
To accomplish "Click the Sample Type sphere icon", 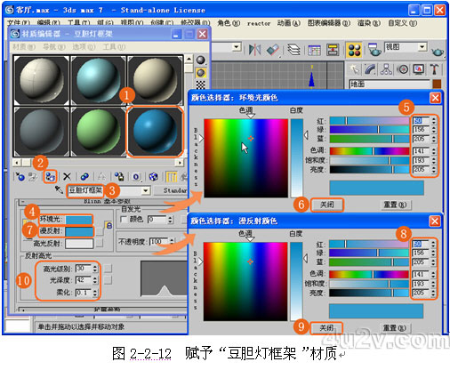I will (201, 60).
